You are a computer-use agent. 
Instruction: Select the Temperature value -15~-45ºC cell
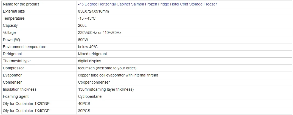(x=87, y=18)
